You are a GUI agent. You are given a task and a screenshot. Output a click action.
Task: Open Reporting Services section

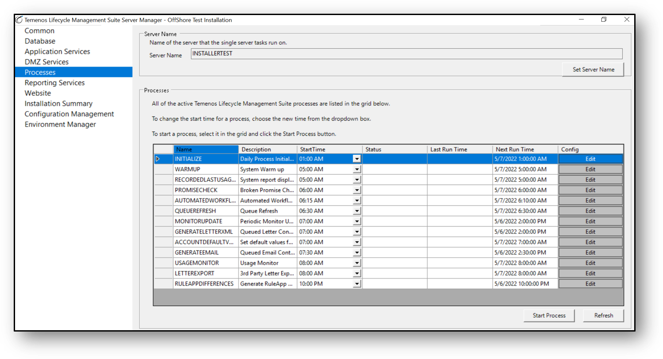coord(54,83)
